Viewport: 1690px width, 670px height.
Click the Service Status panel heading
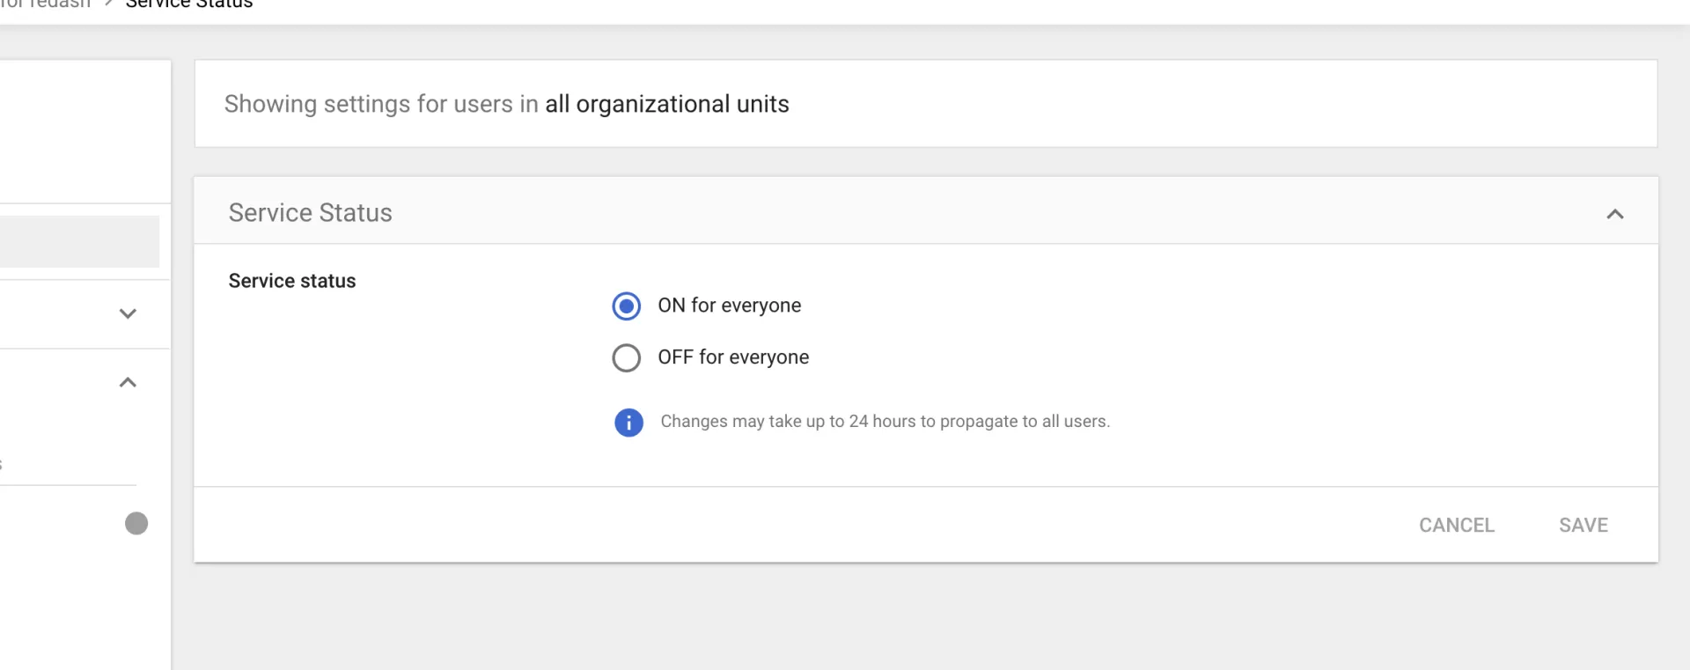pyautogui.click(x=310, y=213)
